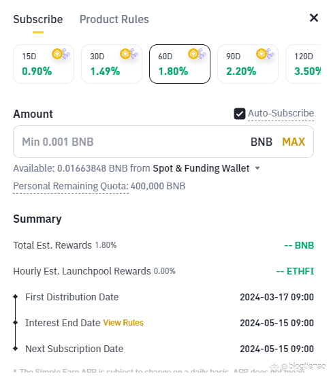Click the Next Subscription Date timeline diamond
Screen dimensions: 331x378
pos(16,349)
